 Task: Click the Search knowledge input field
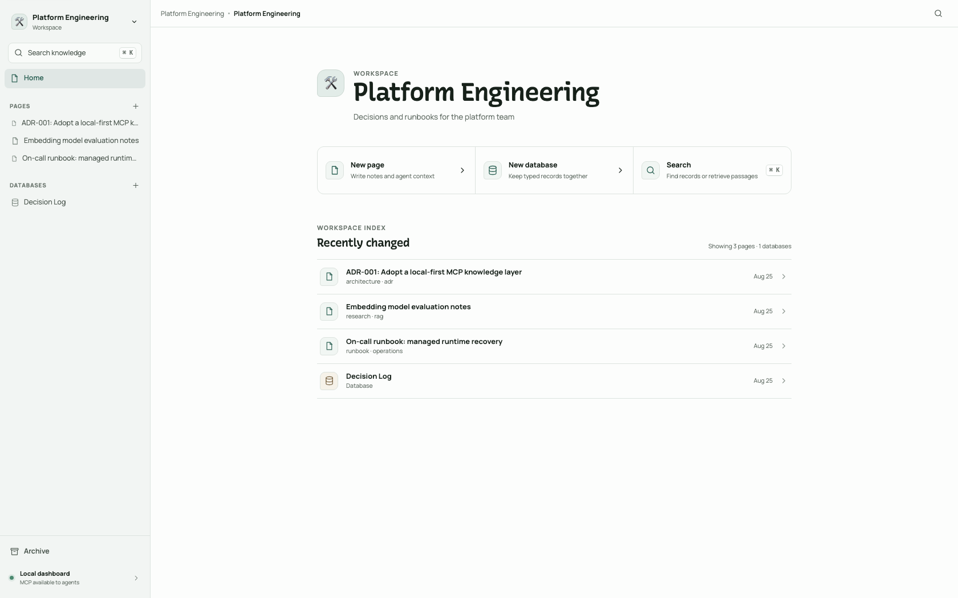(75, 53)
